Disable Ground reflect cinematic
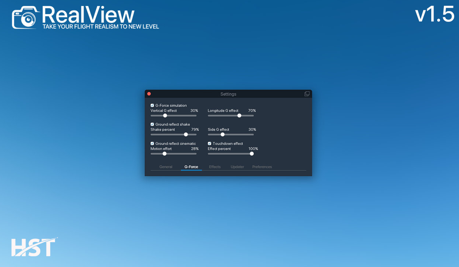Screen dimensions: 459x267 [x=152, y=143]
